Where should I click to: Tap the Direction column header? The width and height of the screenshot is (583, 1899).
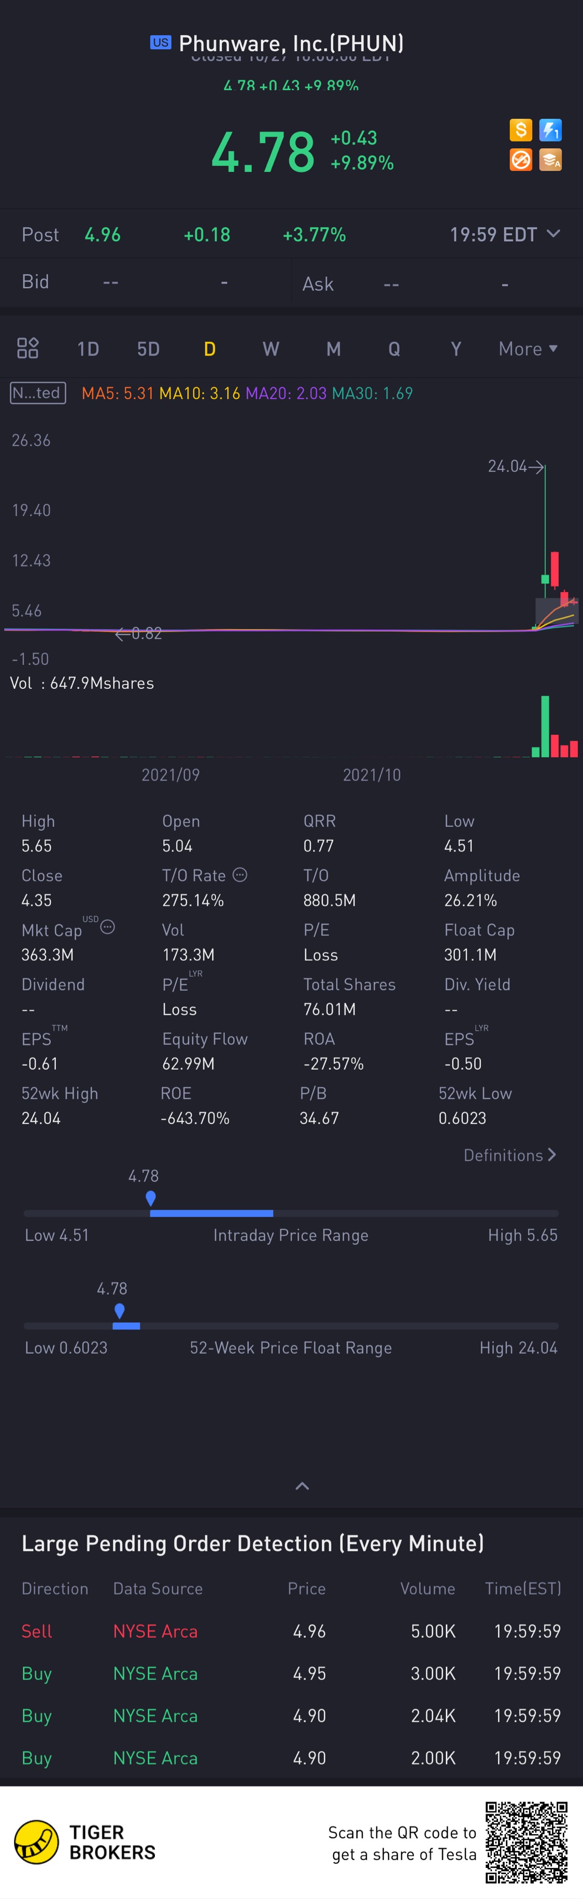point(54,1589)
